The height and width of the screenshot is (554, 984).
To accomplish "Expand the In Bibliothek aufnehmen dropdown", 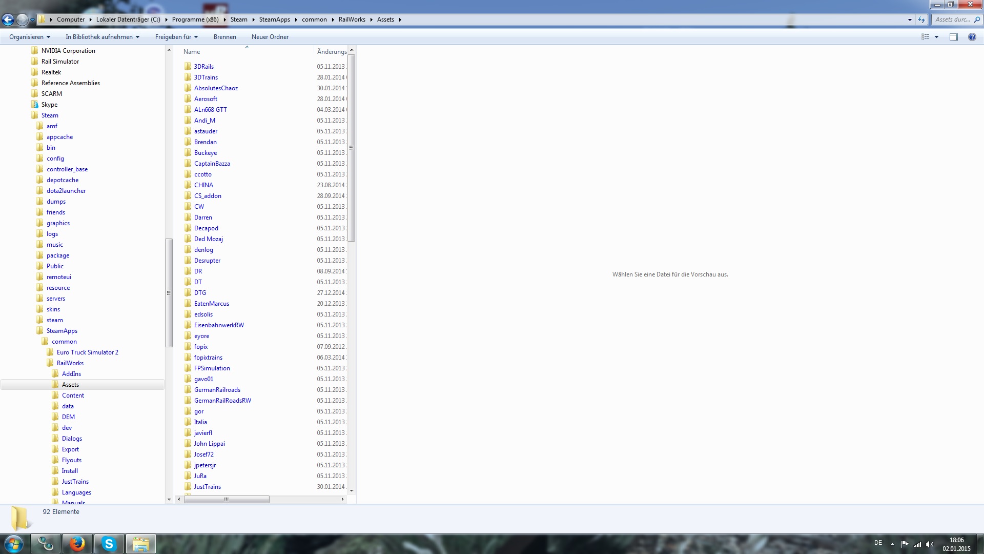I will [x=102, y=37].
